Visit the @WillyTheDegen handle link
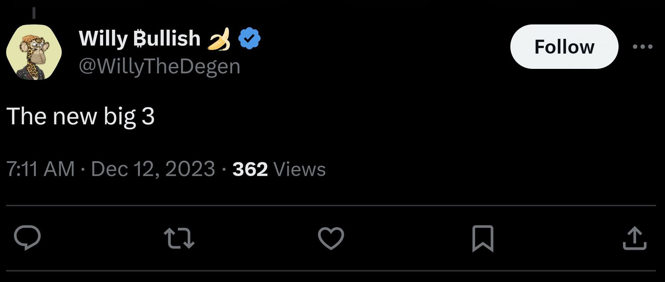The image size is (665, 282). pos(160,66)
